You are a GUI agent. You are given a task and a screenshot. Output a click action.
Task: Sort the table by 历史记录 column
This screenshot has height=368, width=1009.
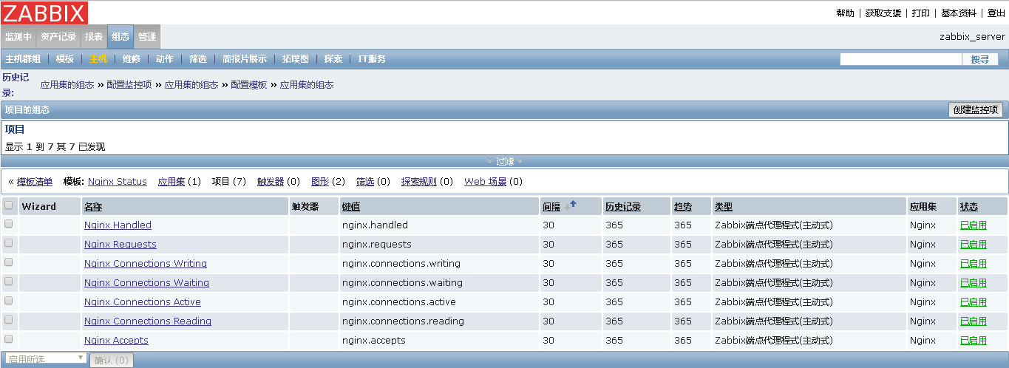622,207
